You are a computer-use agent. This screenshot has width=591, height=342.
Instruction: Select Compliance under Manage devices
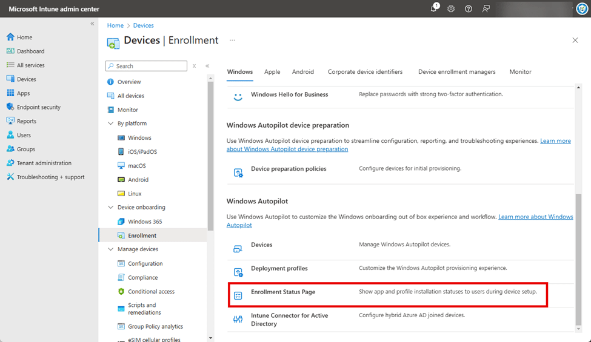142,277
